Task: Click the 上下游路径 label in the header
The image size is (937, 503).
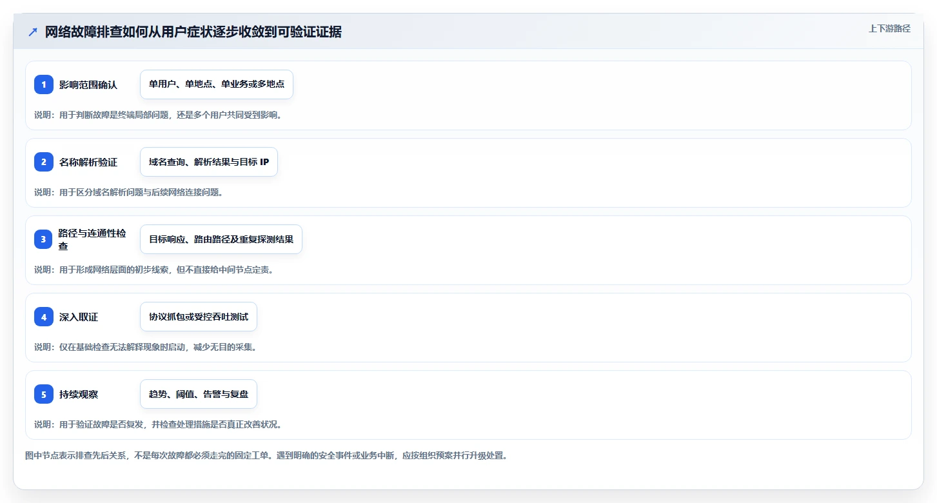Action: point(889,28)
